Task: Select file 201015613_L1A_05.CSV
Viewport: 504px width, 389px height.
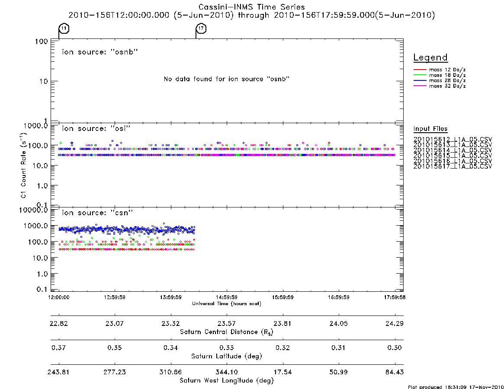Action: [453, 145]
